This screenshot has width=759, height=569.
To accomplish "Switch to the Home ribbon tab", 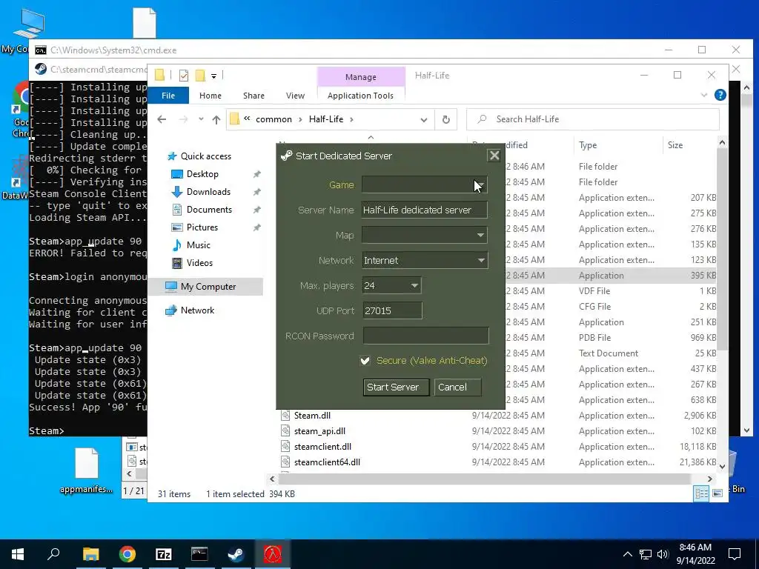I will pyautogui.click(x=210, y=96).
